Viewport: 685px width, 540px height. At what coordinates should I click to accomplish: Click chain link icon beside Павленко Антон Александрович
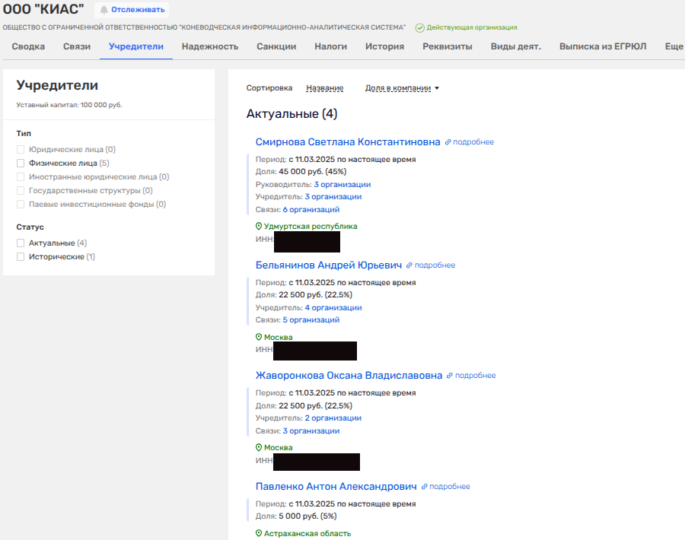click(425, 487)
